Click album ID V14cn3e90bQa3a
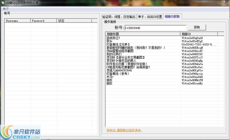The height and width of the screenshot is (140, 230). click(192, 64)
